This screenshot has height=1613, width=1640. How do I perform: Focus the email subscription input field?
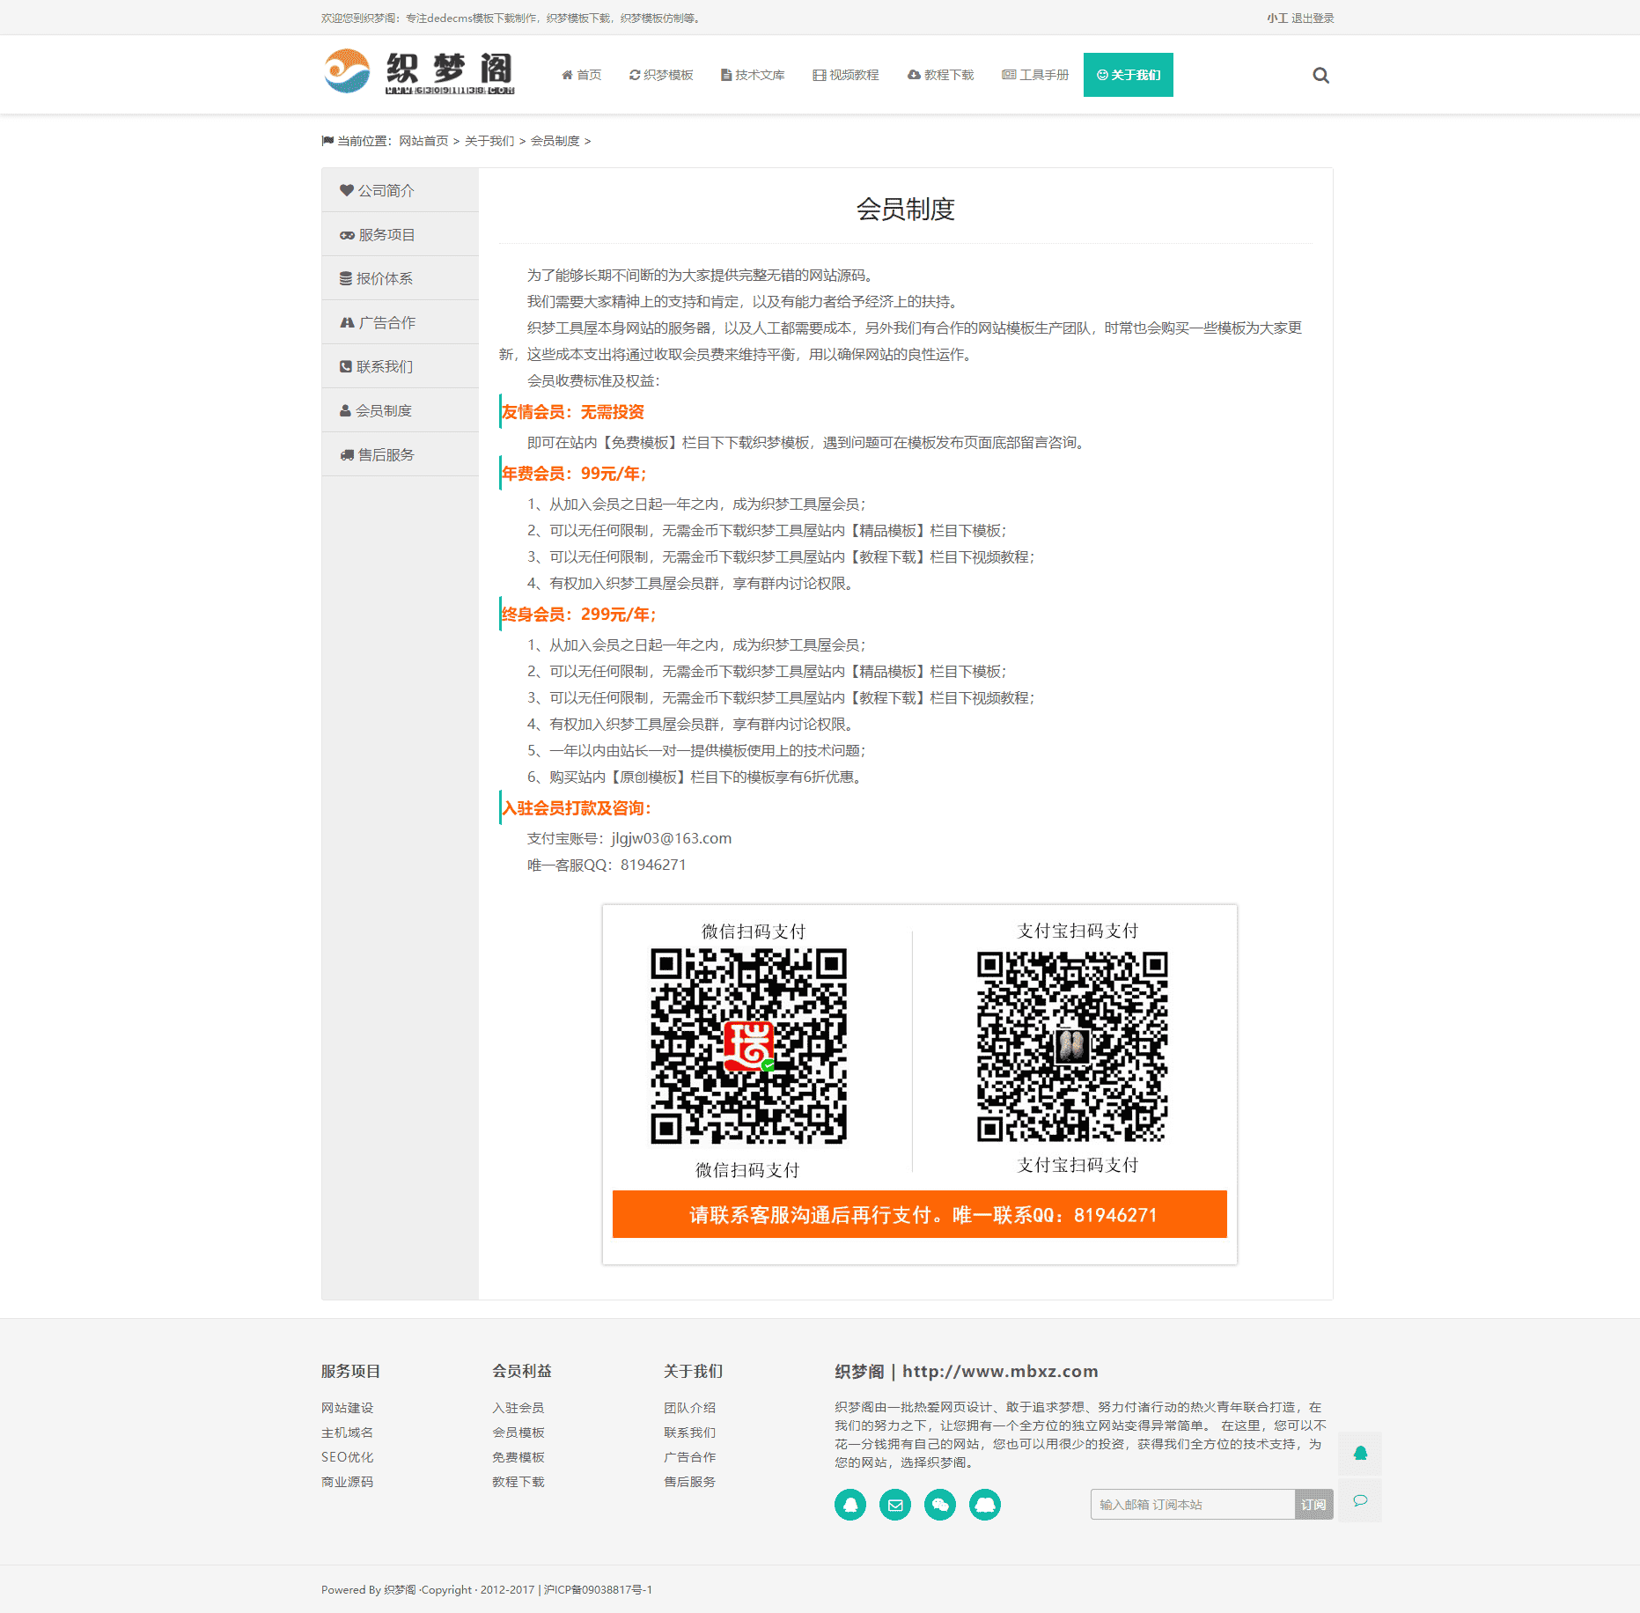click(1193, 1505)
